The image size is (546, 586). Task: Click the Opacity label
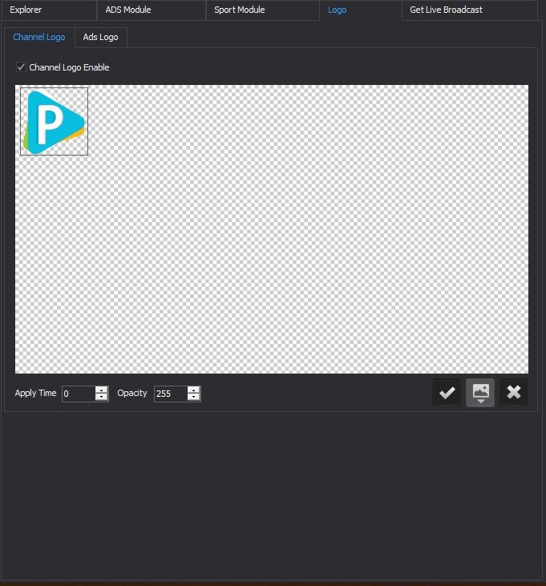(x=132, y=393)
